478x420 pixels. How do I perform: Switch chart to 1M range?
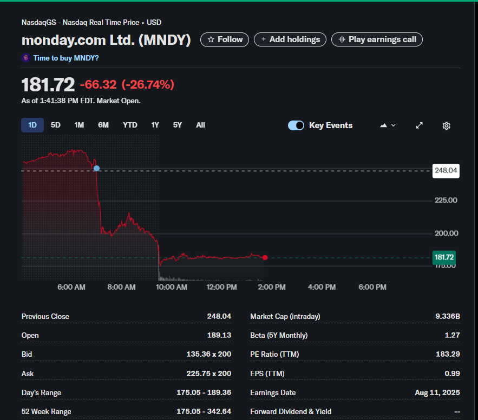[x=79, y=125]
